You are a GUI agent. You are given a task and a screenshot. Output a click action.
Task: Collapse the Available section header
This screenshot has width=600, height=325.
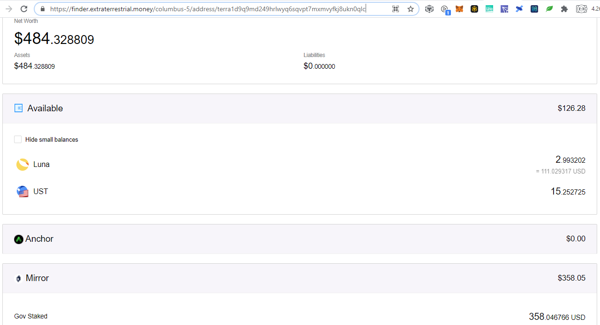[x=300, y=108]
